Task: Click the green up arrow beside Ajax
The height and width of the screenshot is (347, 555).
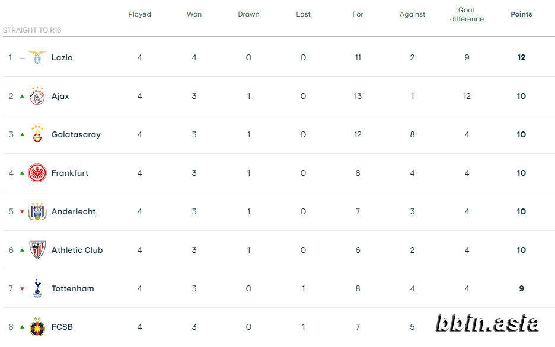Action: coord(23,96)
